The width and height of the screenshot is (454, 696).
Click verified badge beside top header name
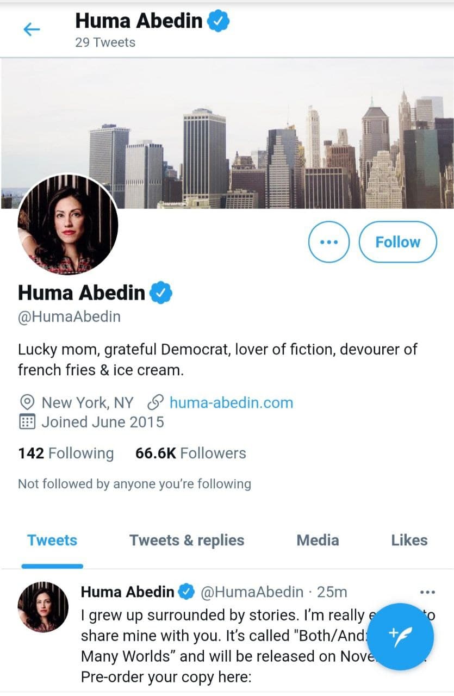219,21
